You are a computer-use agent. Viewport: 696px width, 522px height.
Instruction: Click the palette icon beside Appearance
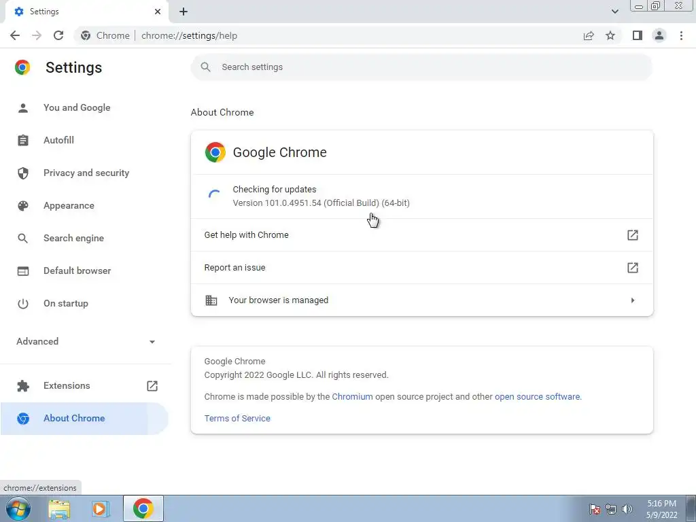pos(23,205)
